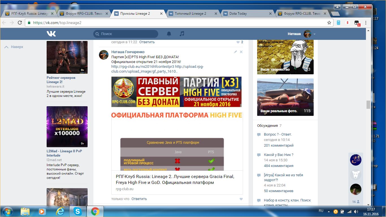386x217 pixels.
Task: Open "50 комментариев" link
Action: pos(279,191)
